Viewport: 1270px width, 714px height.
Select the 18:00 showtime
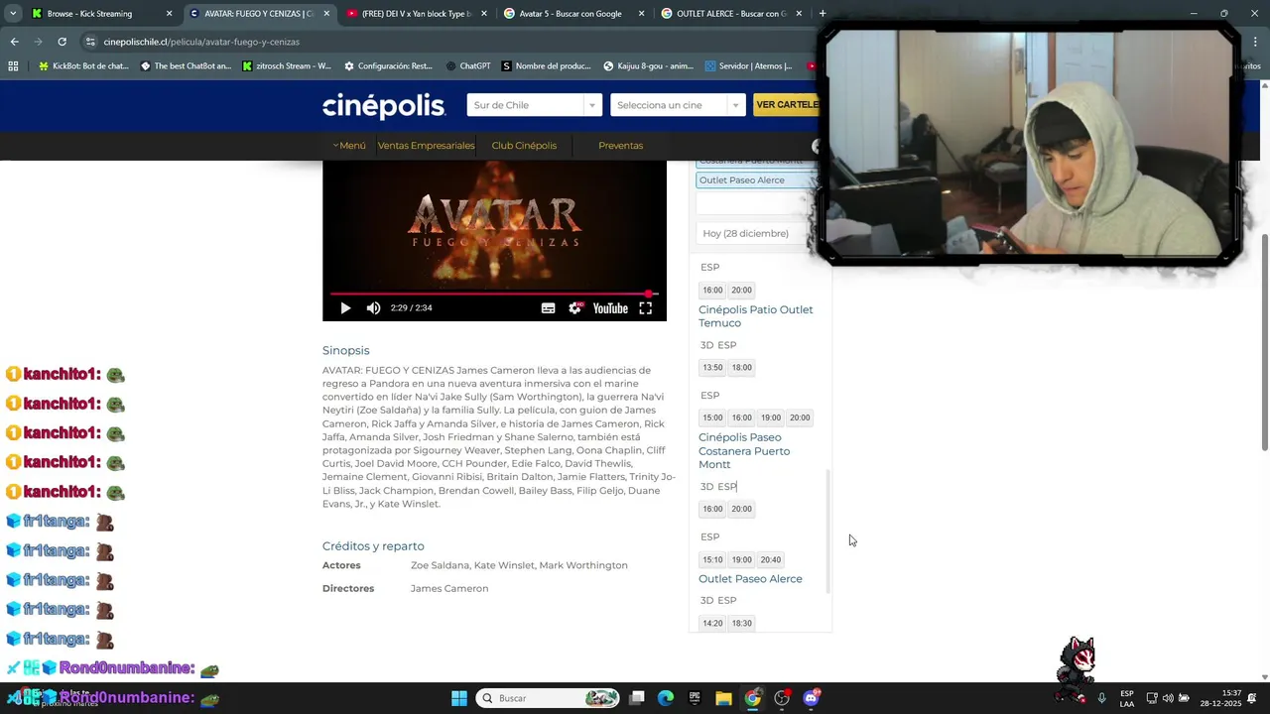(741, 368)
